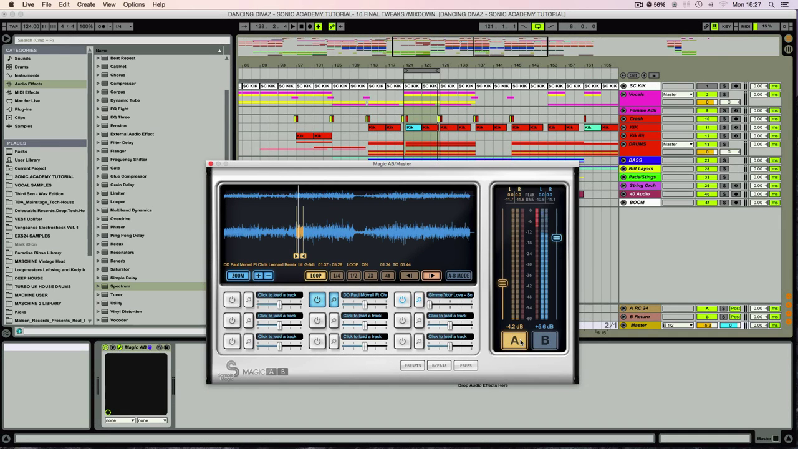Click the Packs place in browser
This screenshot has width=798, height=449.
tap(21, 152)
